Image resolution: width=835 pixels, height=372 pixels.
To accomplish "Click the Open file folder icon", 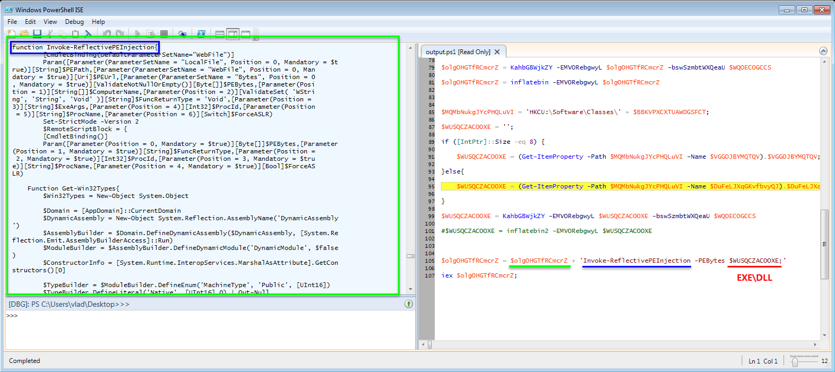I will pos(24,34).
